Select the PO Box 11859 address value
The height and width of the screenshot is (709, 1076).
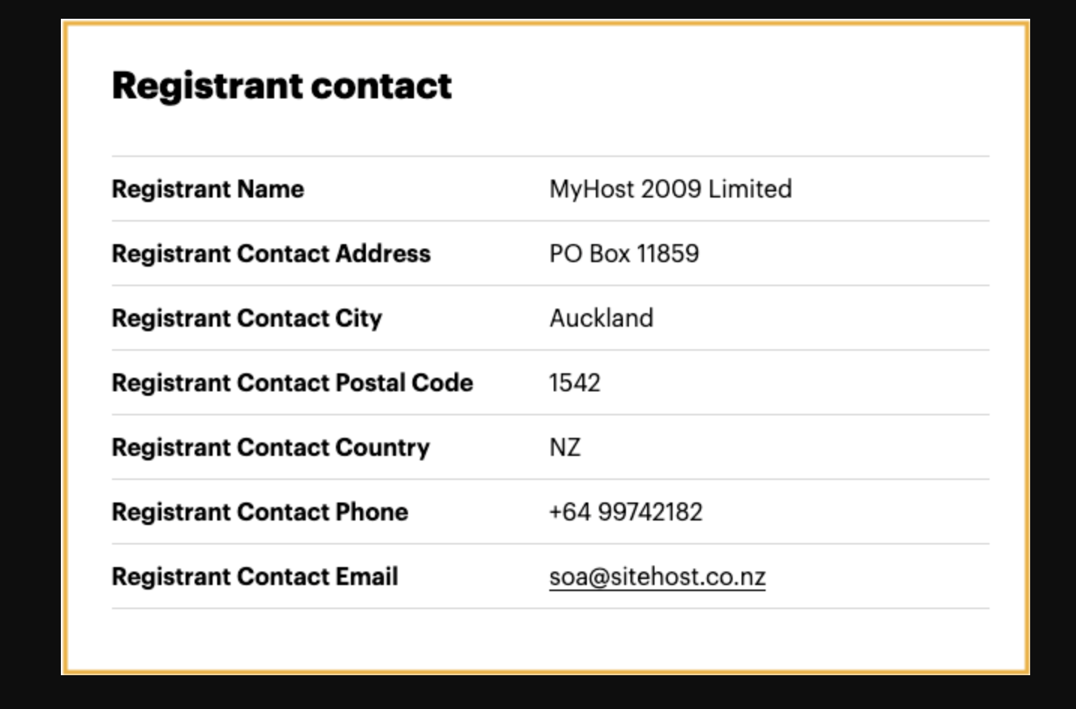(624, 254)
